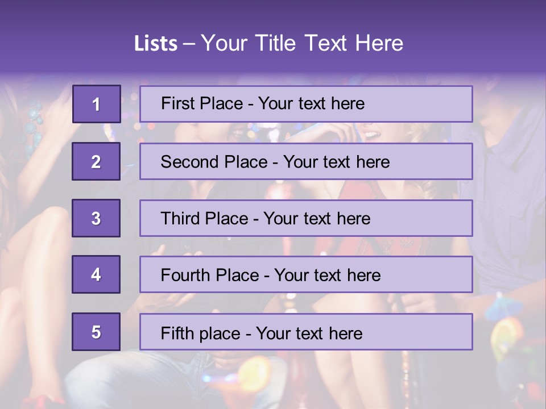Click the Fifth place text box
The height and width of the screenshot is (409, 546).
[x=306, y=332]
